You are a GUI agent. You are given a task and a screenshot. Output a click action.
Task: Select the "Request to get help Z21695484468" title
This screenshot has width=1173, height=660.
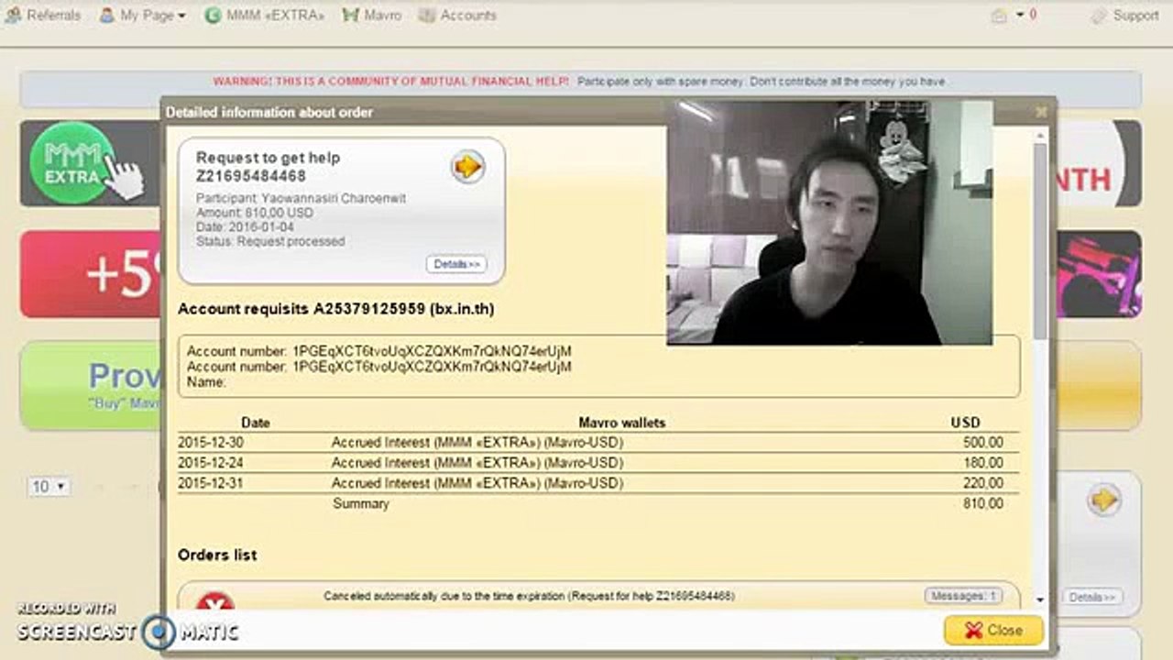click(268, 167)
